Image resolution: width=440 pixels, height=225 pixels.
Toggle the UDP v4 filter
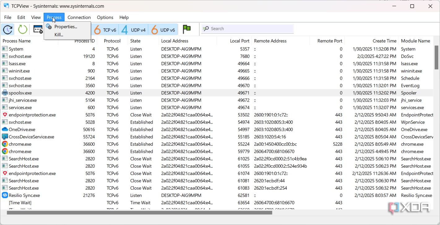pyautogui.click(x=133, y=30)
